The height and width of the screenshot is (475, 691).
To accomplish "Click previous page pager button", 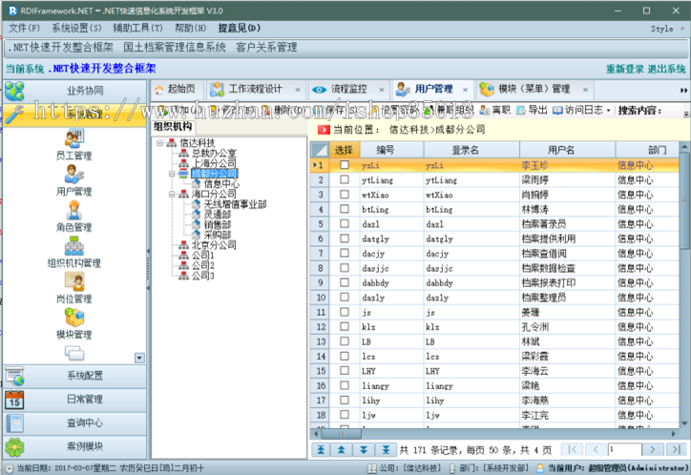I will coord(596,449).
